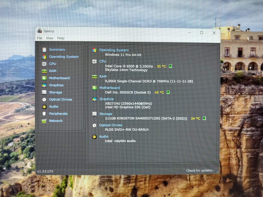Select Optical Drives in the sidebar list

tap(61, 100)
